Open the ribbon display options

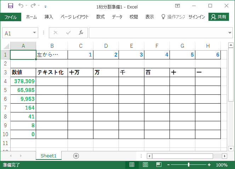click(x=177, y=6)
